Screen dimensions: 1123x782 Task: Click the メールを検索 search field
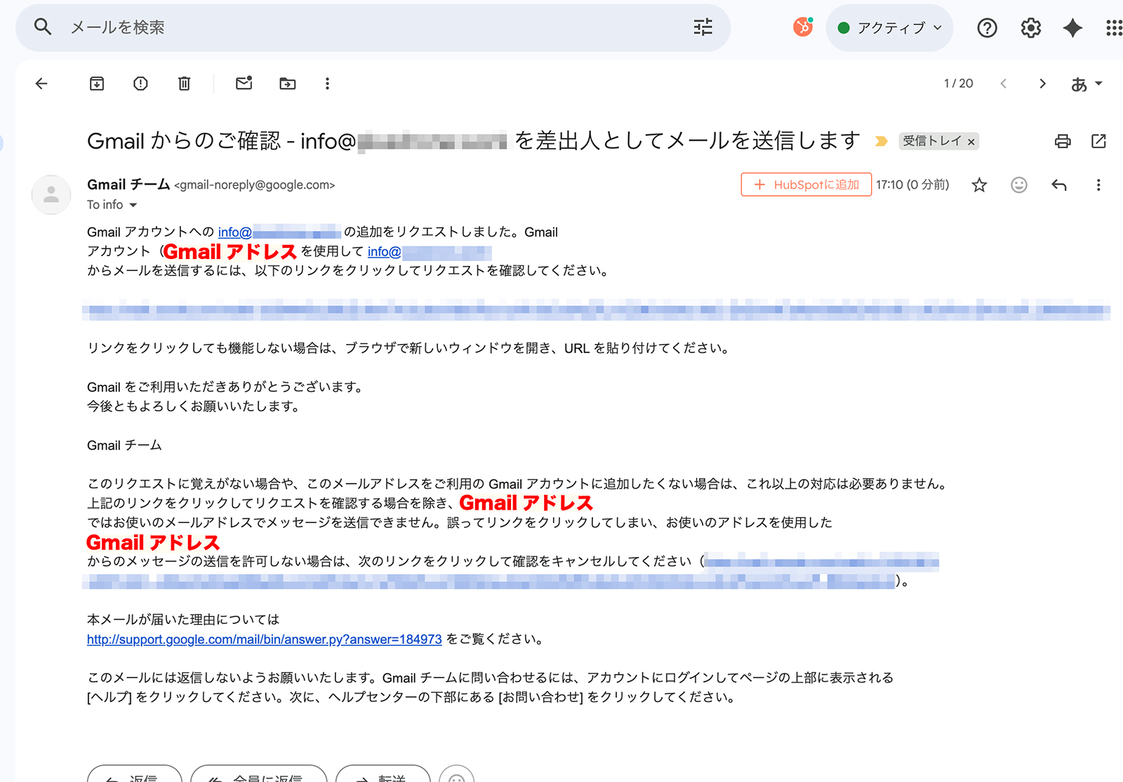pyautogui.click(x=351, y=27)
